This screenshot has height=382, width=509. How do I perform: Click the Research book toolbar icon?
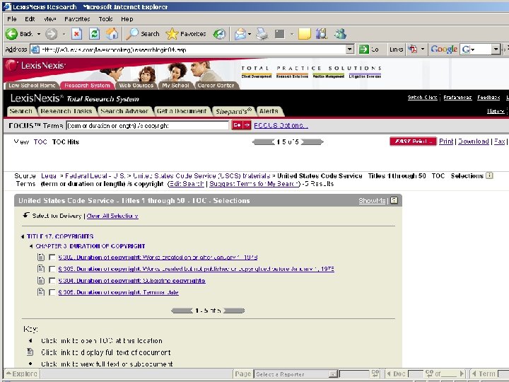pyautogui.click(x=322, y=34)
